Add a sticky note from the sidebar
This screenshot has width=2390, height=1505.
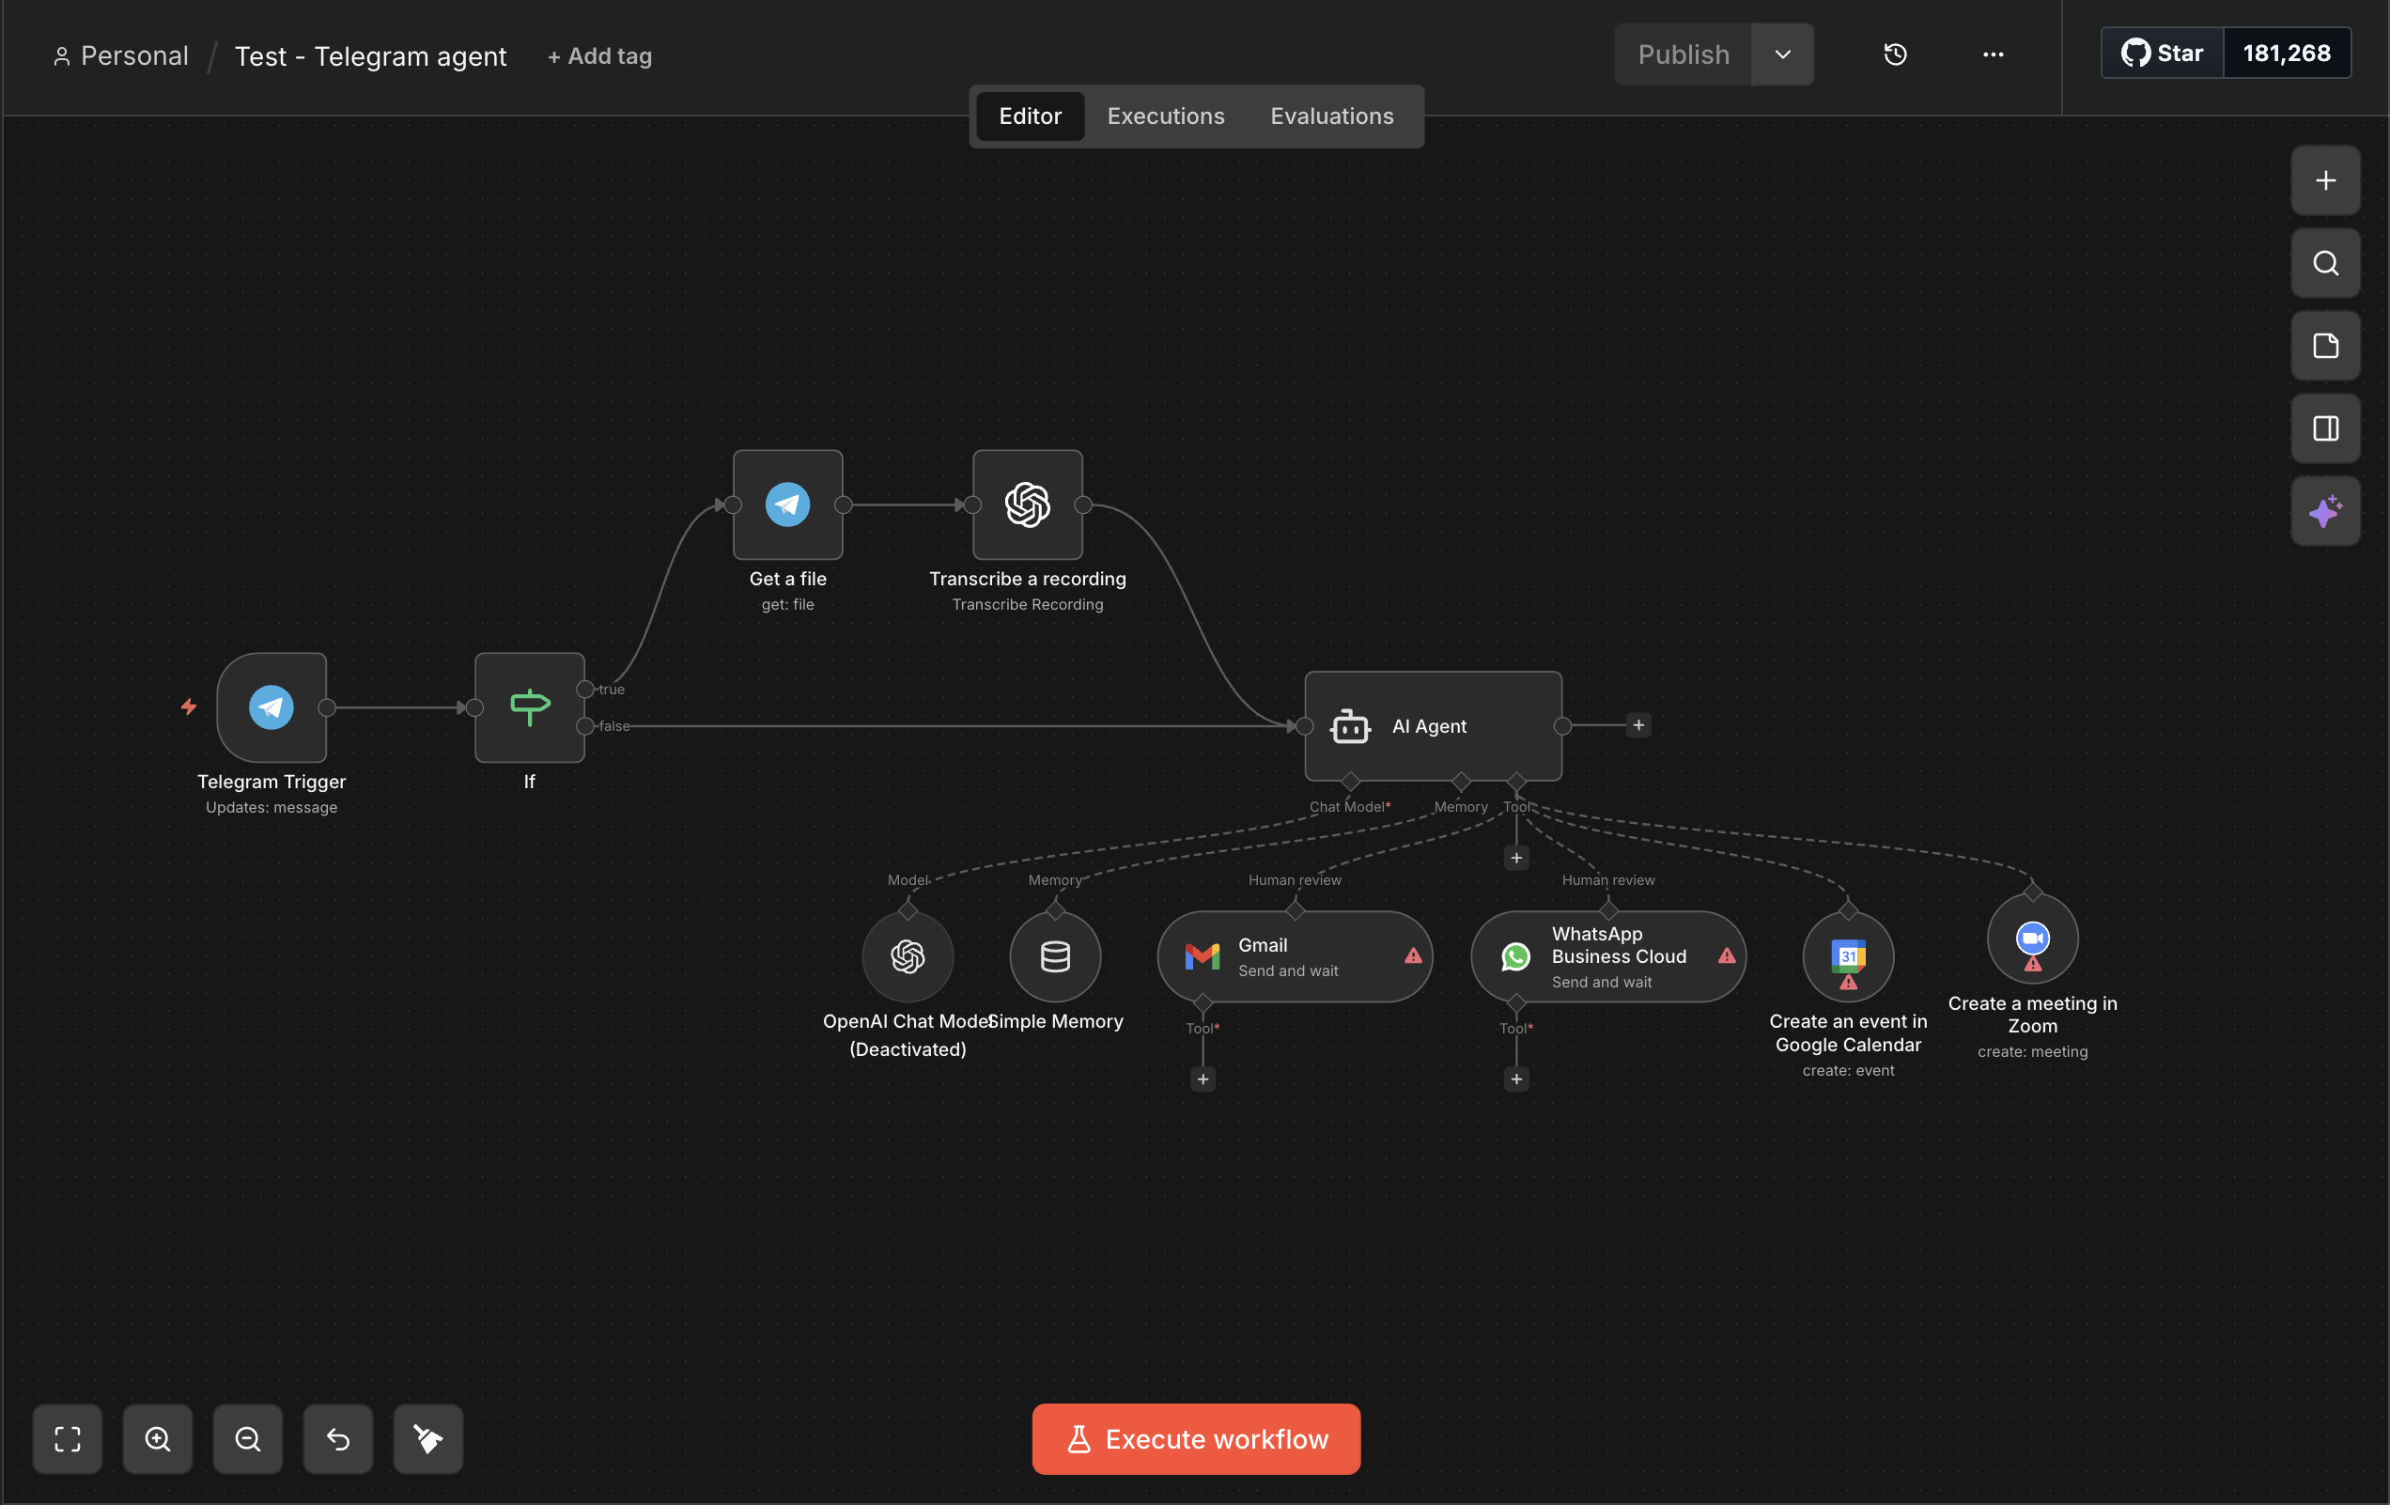(x=2324, y=346)
